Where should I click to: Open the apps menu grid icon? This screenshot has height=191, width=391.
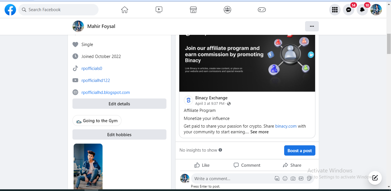click(x=335, y=10)
